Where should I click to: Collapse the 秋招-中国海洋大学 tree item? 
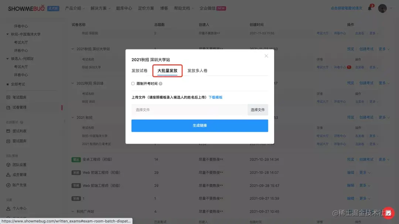tap(8, 34)
